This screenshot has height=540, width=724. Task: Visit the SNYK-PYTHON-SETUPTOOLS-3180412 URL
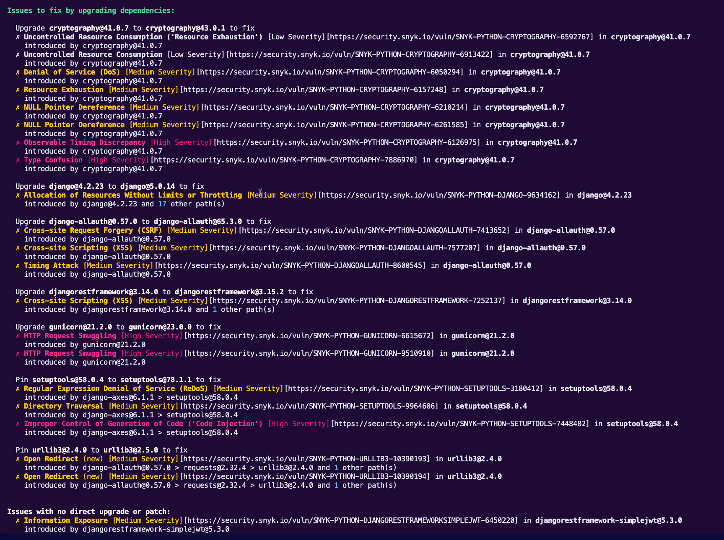tap(414, 388)
